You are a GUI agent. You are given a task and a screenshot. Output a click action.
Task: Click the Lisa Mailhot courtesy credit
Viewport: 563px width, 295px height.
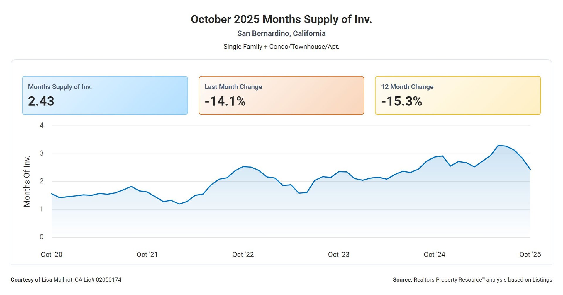coord(66,280)
